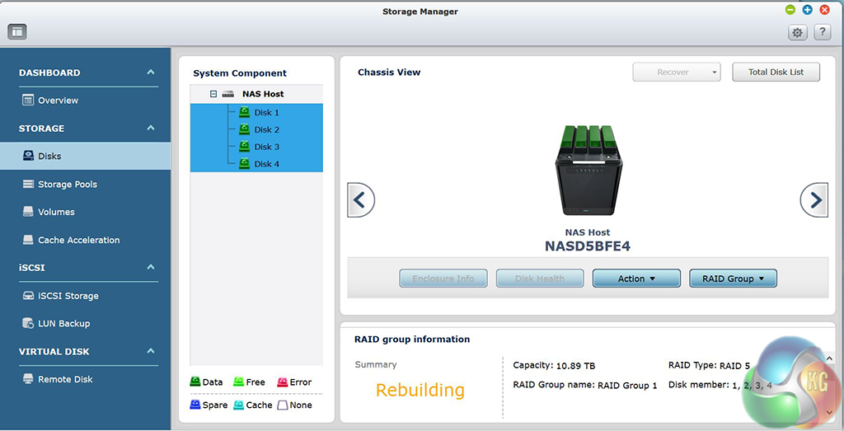
Task: Maximize the Storage Manager window
Action: click(x=808, y=10)
